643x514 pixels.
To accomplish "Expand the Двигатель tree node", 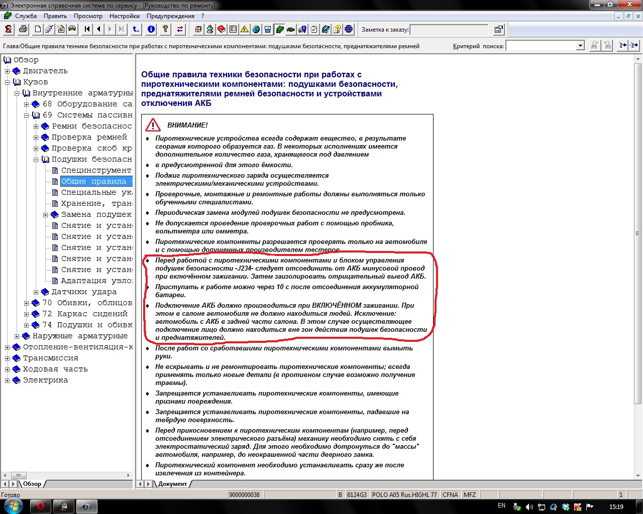I will coord(8,71).
